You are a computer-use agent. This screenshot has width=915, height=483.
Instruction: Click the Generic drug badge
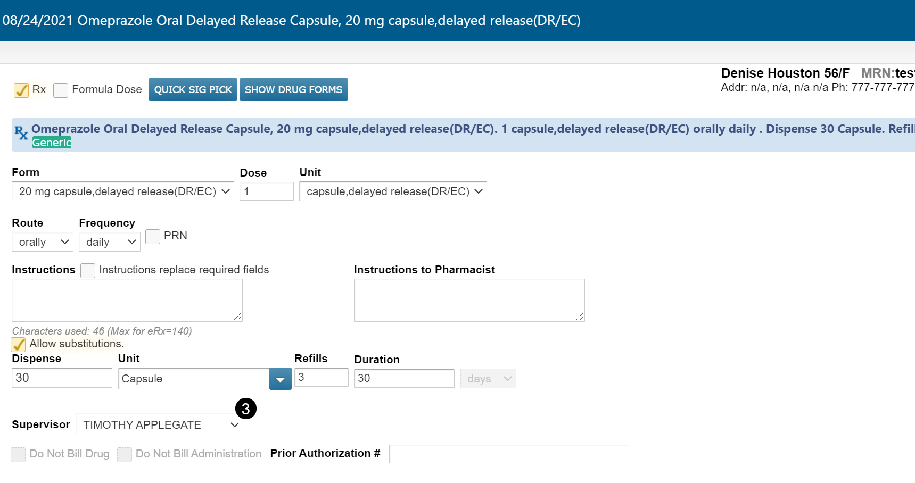[52, 143]
